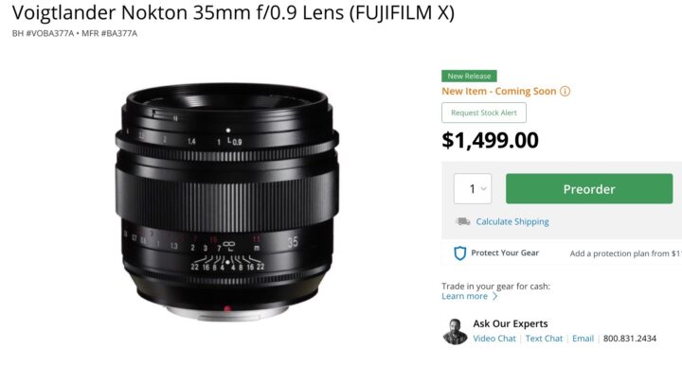Open Calculate Shipping link
Screen dimensions: 682x366
(x=512, y=222)
